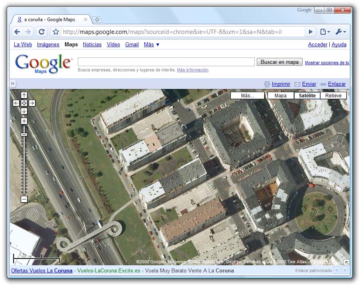This screenshot has width=360, height=286.
Task: Open Ofertas Vuelos La Coruna ad link
Action: tap(42, 270)
